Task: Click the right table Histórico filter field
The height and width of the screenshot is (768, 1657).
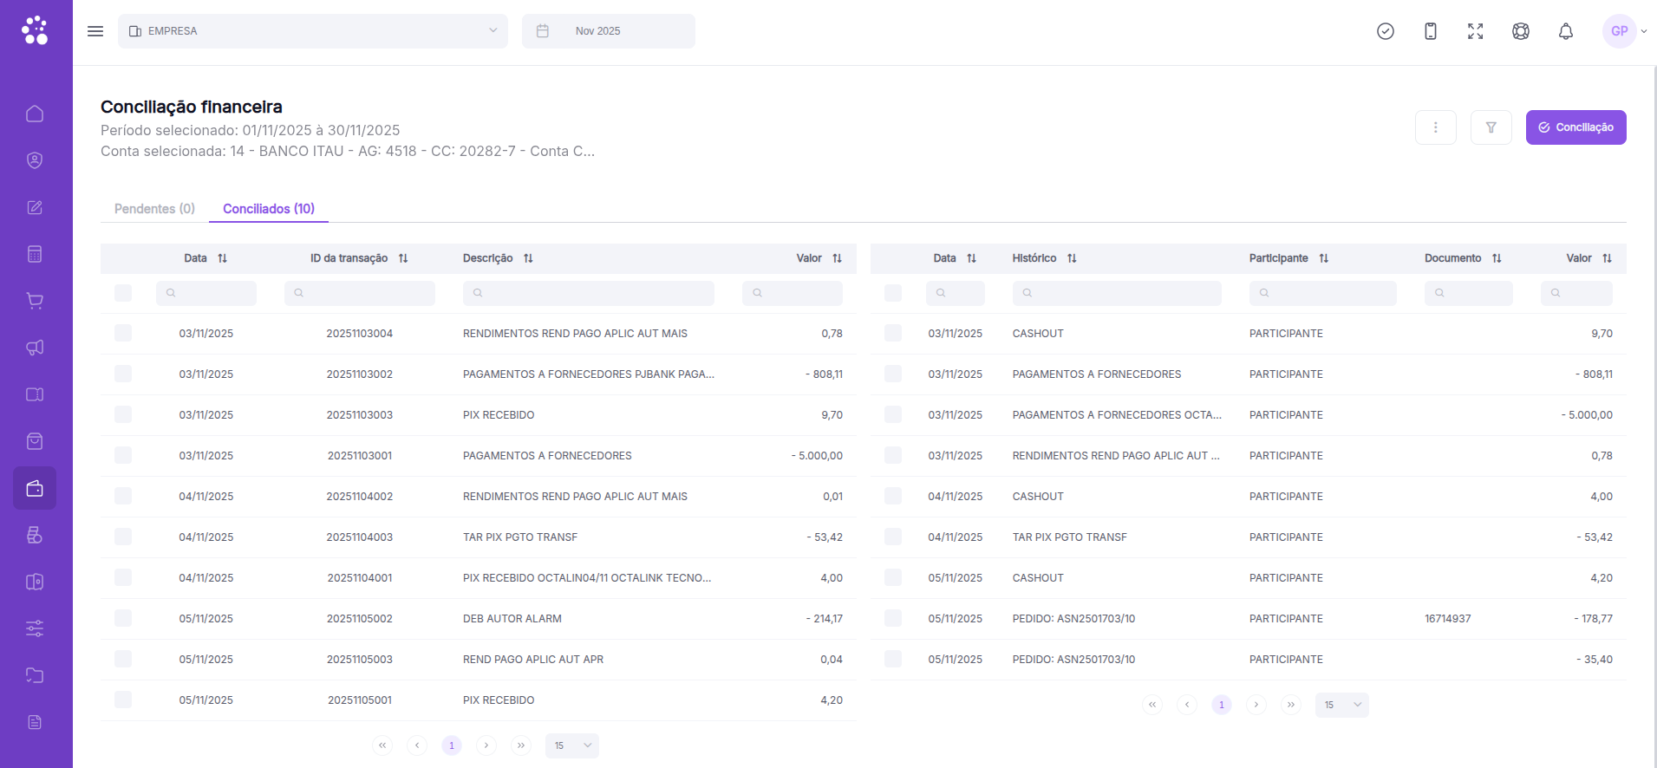Action: coord(1117,293)
